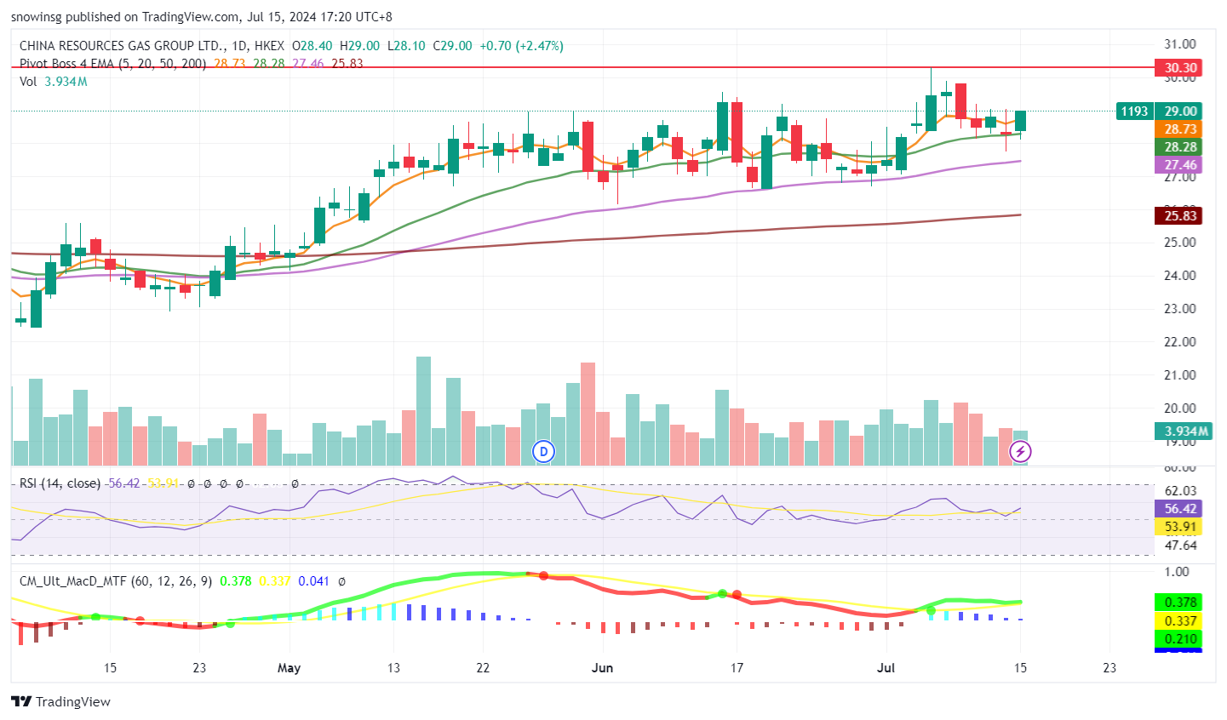The image size is (1227, 720).
Task: Click the 'Jun' date label on time axis
Action: (602, 668)
